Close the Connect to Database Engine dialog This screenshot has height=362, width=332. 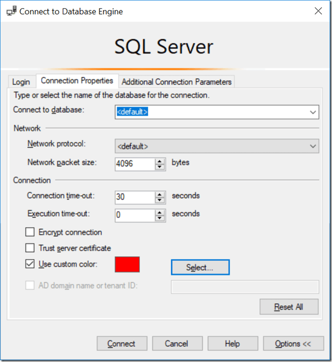coord(318,11)
